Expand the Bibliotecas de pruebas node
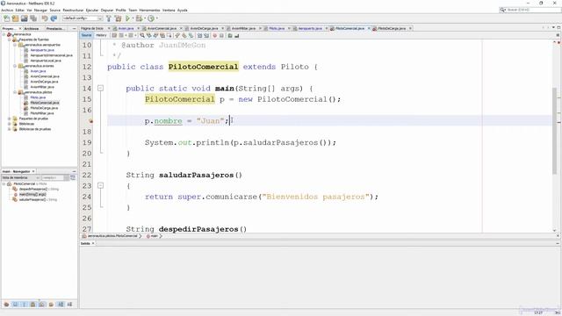 point(10,129)
